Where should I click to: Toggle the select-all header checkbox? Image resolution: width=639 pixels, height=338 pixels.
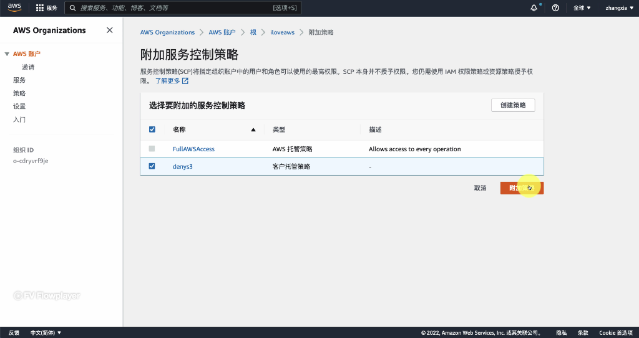152,129
